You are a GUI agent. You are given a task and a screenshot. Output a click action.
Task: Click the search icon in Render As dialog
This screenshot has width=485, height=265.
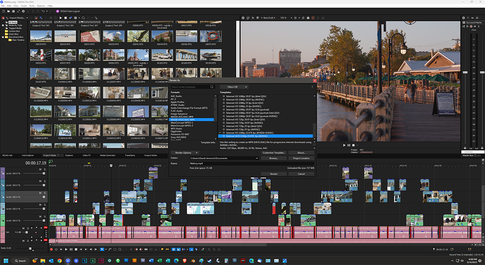coord(212,87)
